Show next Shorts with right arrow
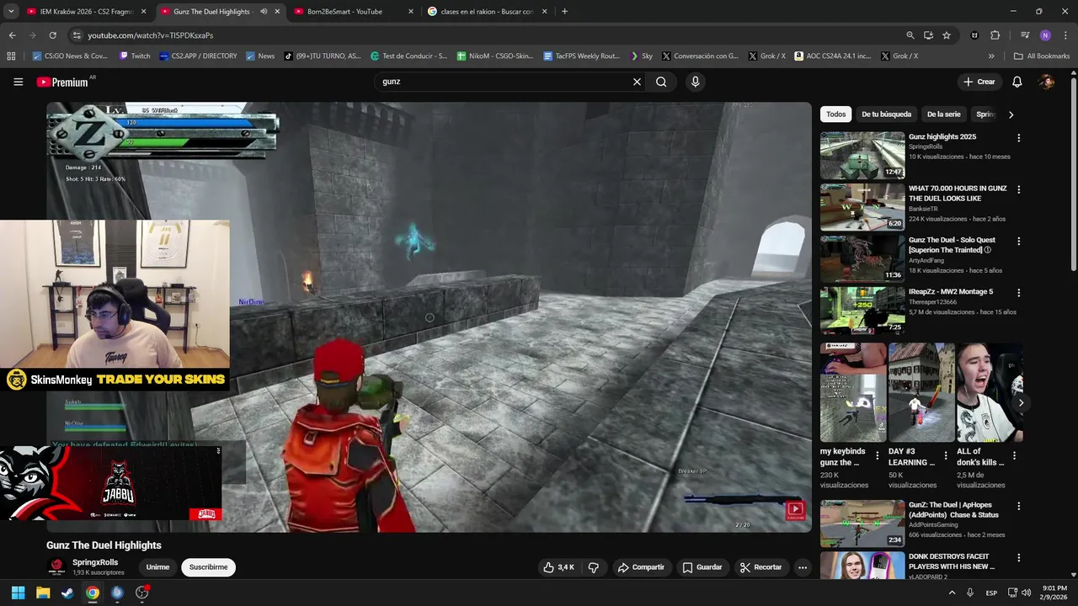The image size is (1078, 606). 1021,403
